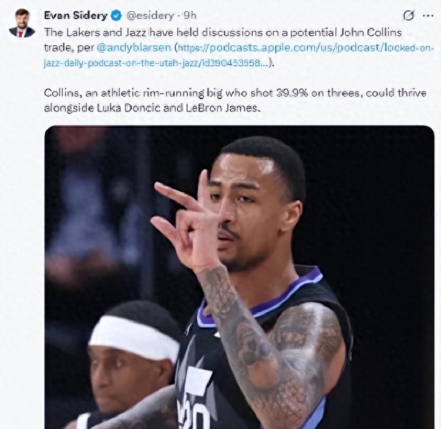
Task: Open Evan Sidery's profile avatar
Action: pyautogui.click(x=22, y=23)
